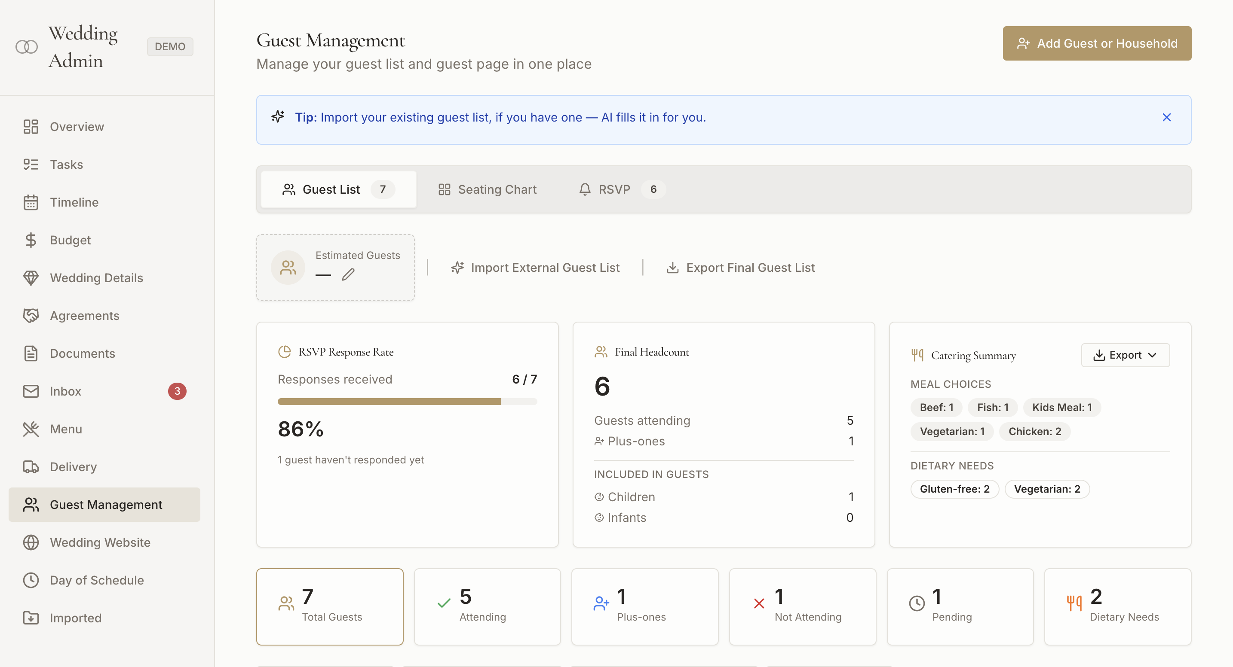Viewport: 1233px width, 667px height.
Task: Select the Wedding Website globe icon
Action: (31, 542)
